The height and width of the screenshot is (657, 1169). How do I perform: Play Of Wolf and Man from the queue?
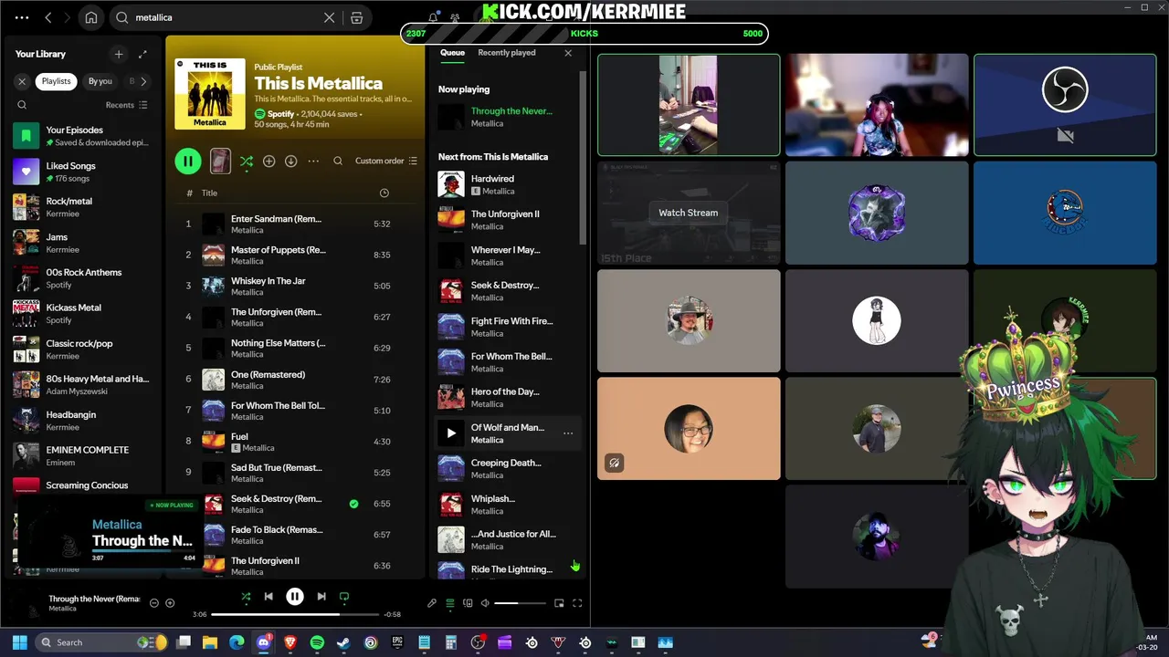pos(451,433)
